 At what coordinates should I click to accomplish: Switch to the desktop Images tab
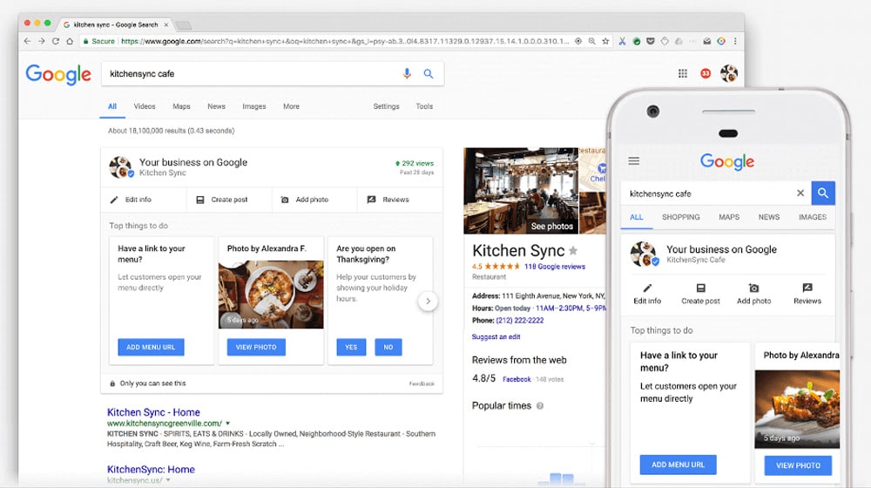(253, 106)
